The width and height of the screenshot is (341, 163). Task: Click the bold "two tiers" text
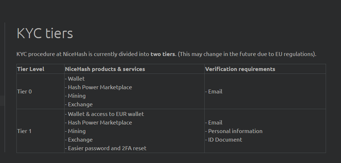[163, 54]
